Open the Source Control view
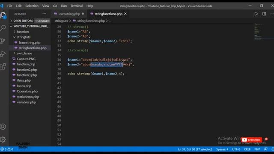Image resolution: width=274 pixels, height=154 pixels. [3, 41]
